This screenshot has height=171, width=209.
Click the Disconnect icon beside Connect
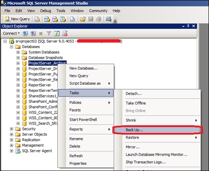[33, 34]
